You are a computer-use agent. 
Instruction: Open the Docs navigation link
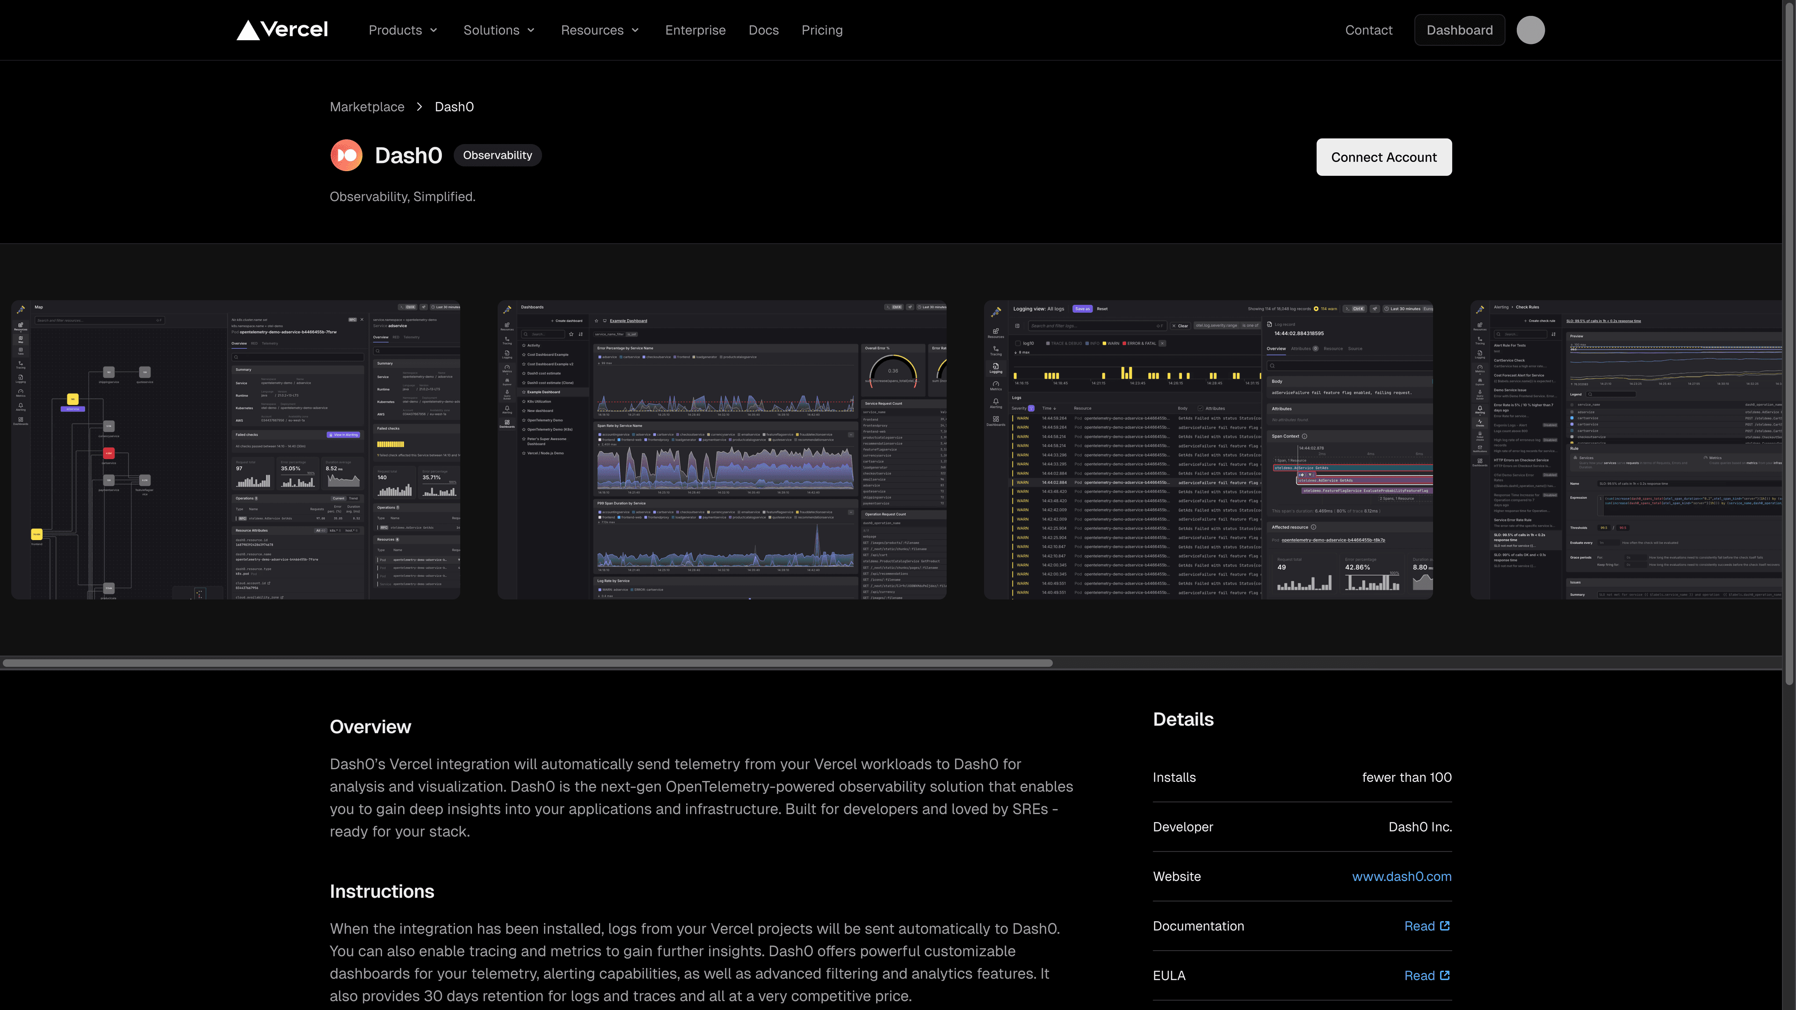click(x=763, y=30)
